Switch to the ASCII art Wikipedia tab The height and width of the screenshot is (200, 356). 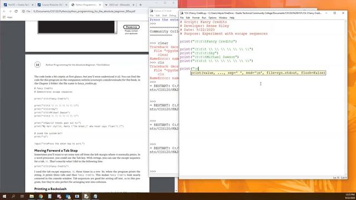[119, 4]
